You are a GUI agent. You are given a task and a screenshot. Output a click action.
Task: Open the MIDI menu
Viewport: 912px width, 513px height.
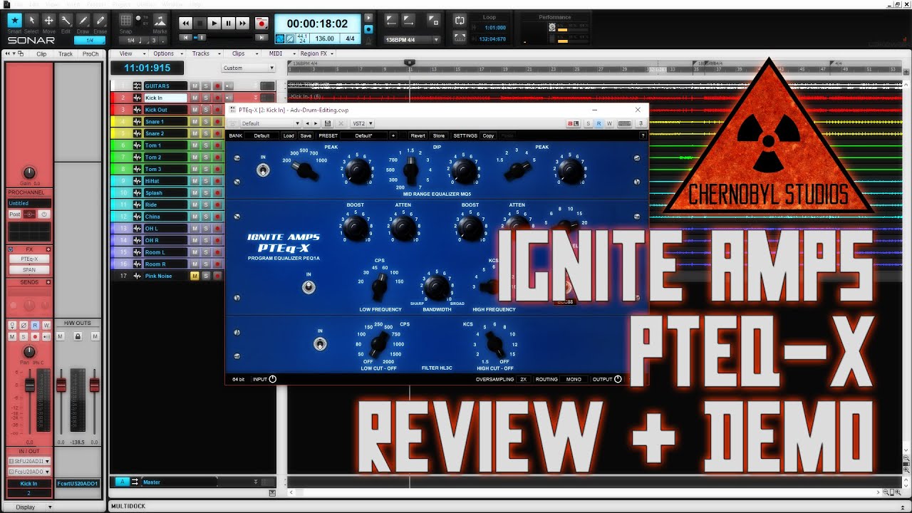(x=279, y=53)
